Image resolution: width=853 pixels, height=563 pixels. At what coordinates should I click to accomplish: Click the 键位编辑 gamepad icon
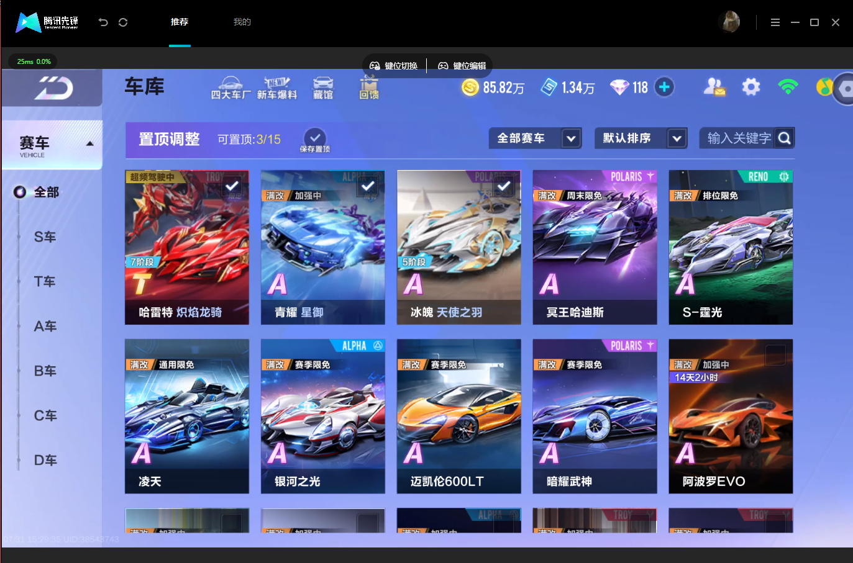tap(443, 66)
